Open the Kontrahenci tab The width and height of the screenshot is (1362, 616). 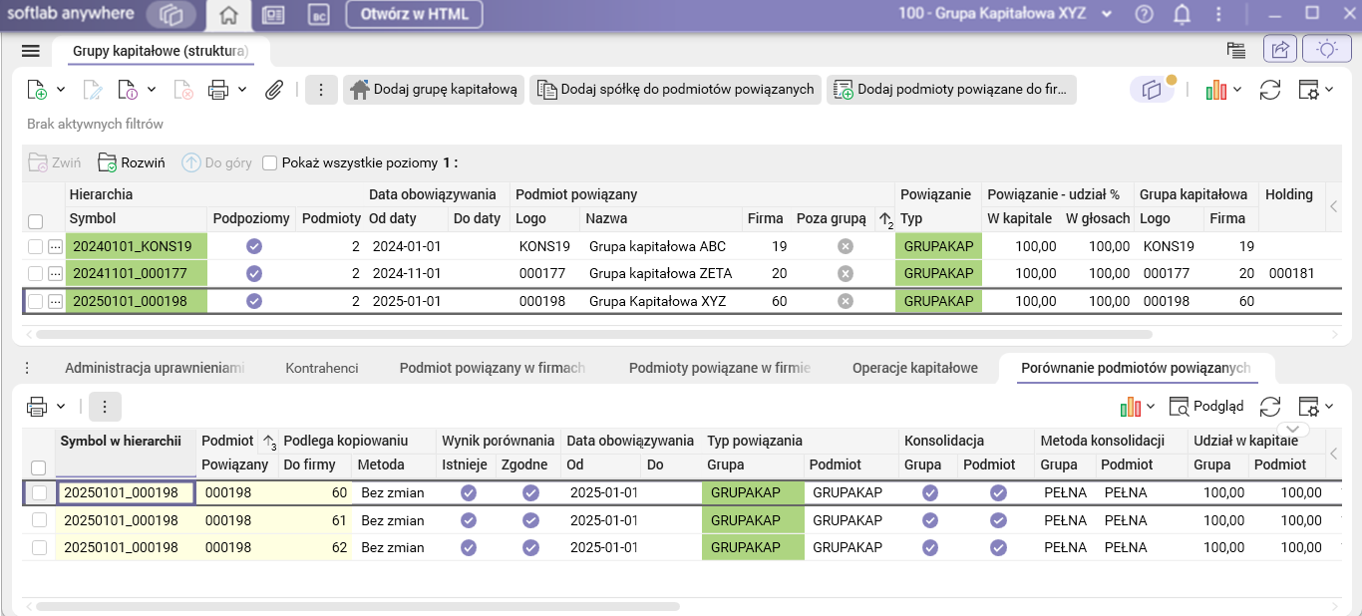click(x=322, y=368)
